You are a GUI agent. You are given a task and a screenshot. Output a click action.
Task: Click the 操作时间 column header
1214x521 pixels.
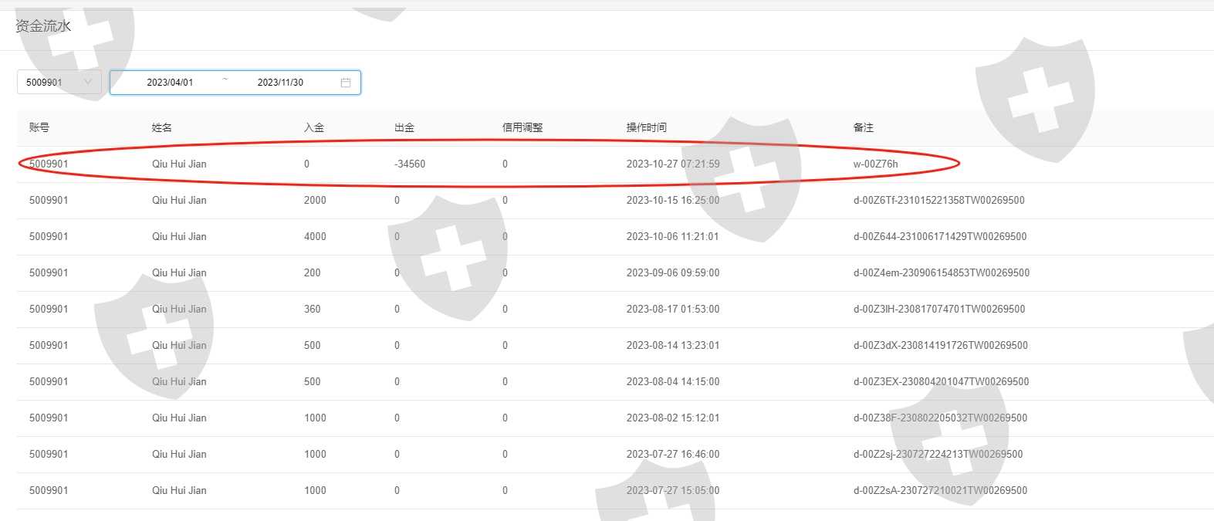tap(647, 127)
